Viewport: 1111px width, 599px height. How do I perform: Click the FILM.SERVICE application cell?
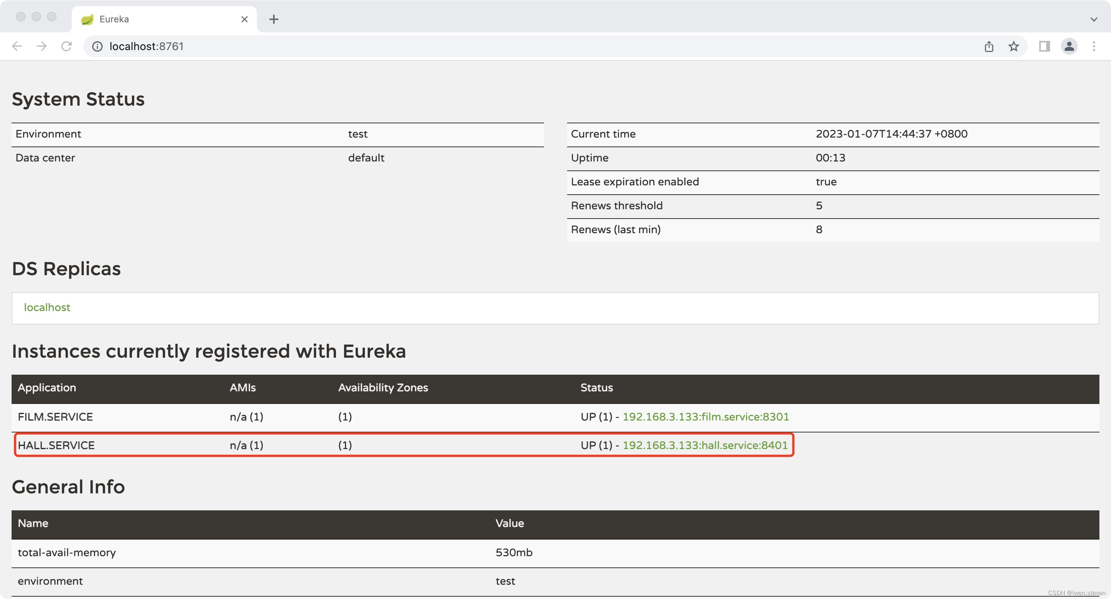[55, 417]
